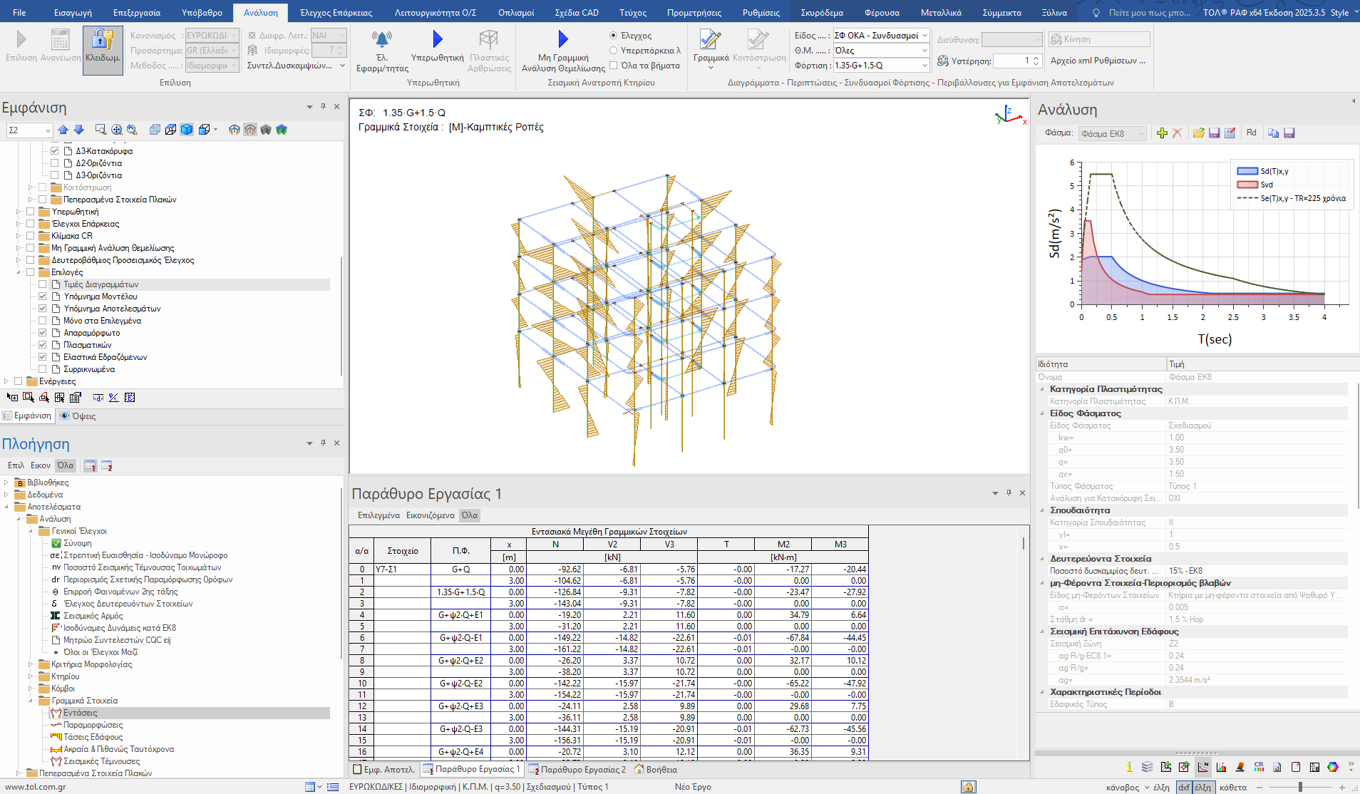Click the Υστέρηση value field
The image size is (1360, 794).
coord(1011,61)
